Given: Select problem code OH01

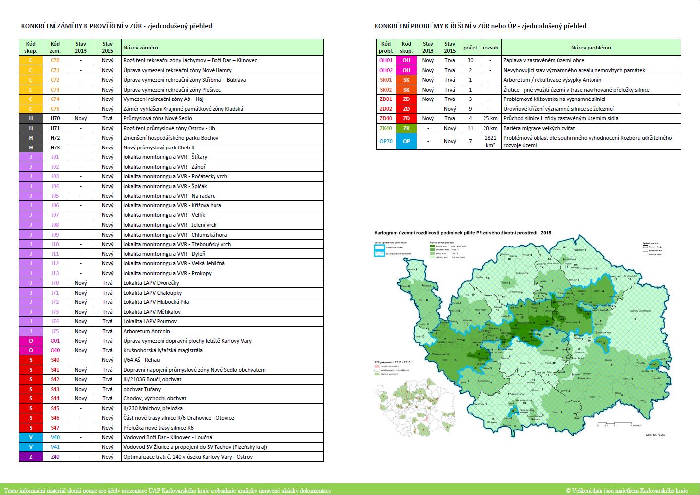Looking at the screenshot, I should [x=386, y=60].
